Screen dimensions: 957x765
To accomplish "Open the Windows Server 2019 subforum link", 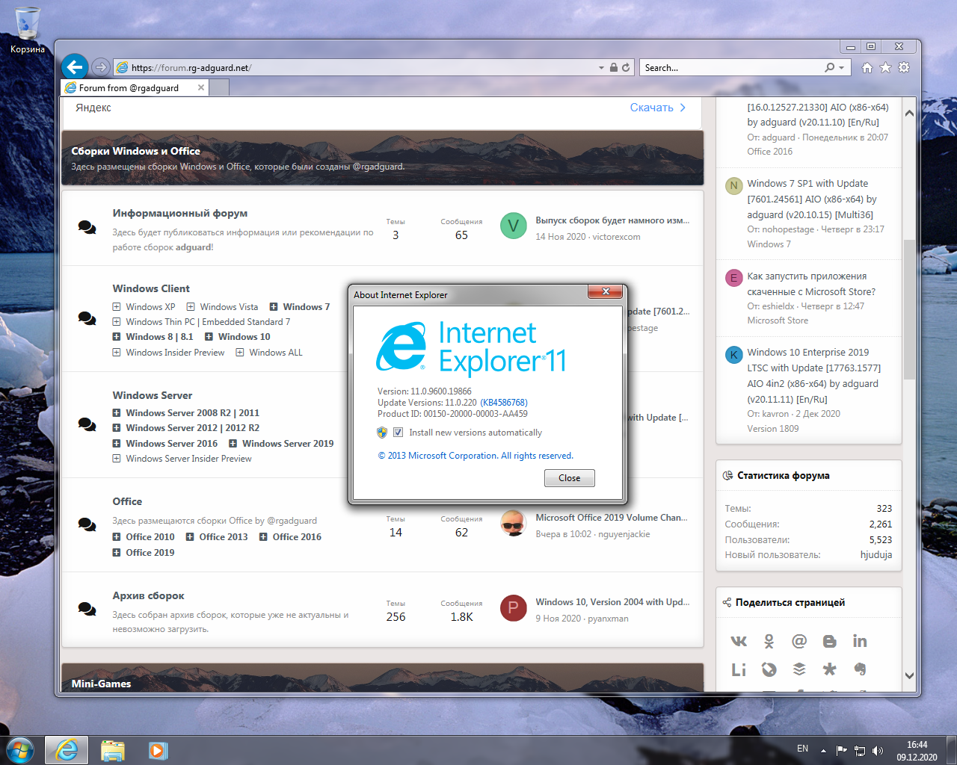I will pos(288,443).
